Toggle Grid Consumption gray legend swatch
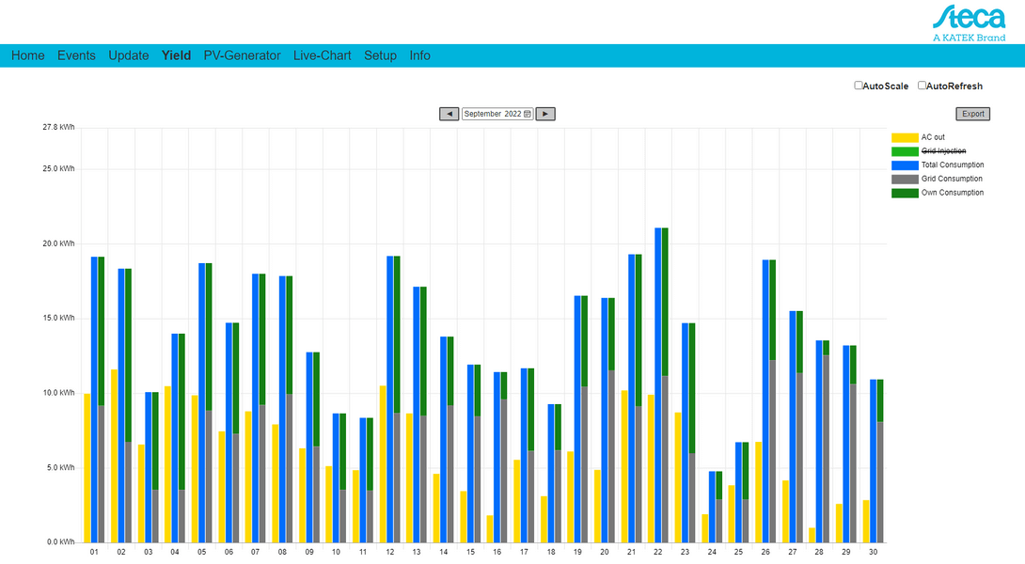Screen dimensions: 1025x564 click(904, 179)
